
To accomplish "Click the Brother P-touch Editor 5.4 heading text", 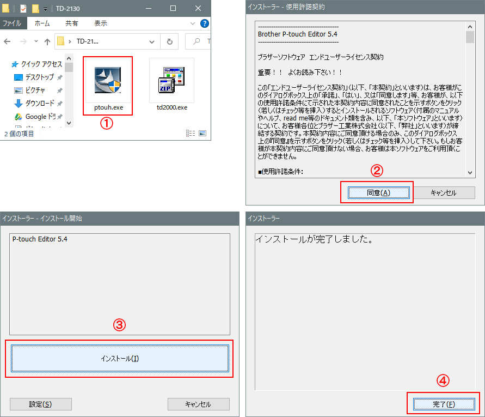I will [298, 34].
